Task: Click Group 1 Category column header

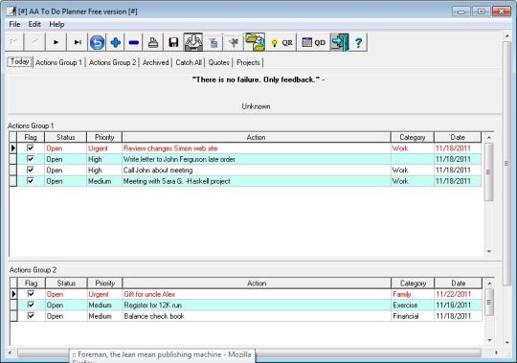Action: coord(412,137)
